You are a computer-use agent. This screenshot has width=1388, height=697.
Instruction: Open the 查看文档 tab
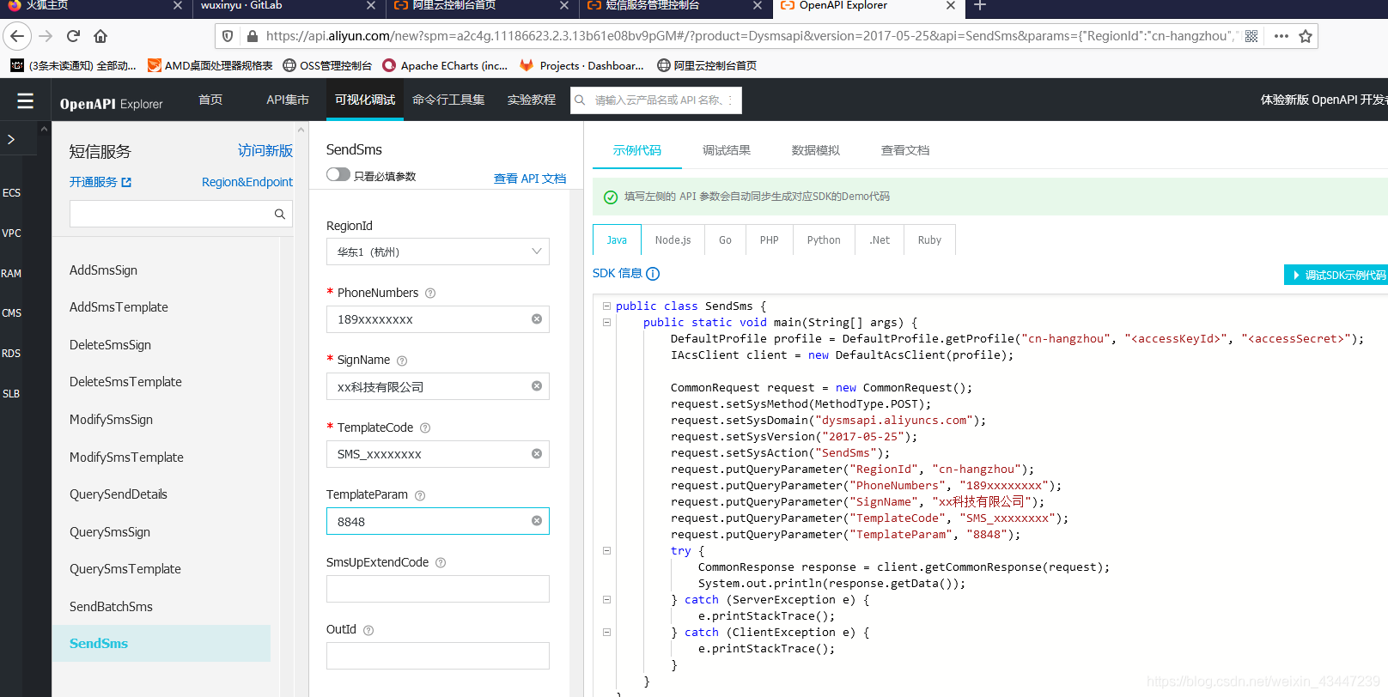point(904,150)
